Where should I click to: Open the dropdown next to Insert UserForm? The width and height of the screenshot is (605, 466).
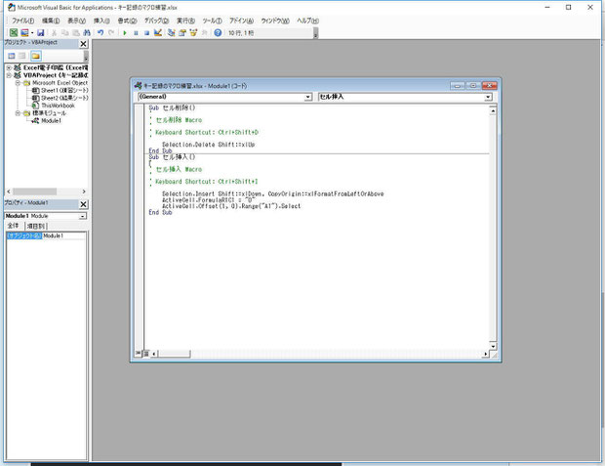pyautogui.click(x=32, y=33)
